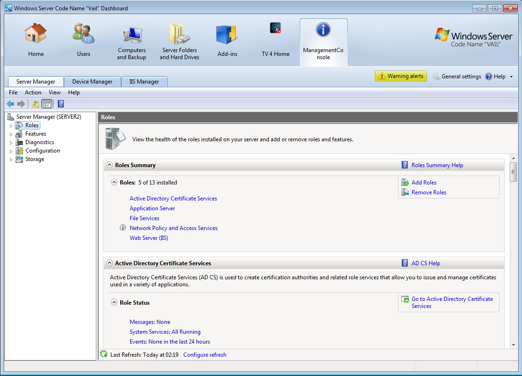Click the Roles Summary Help link text
522x376 pixels.
(x=437, y=165)
